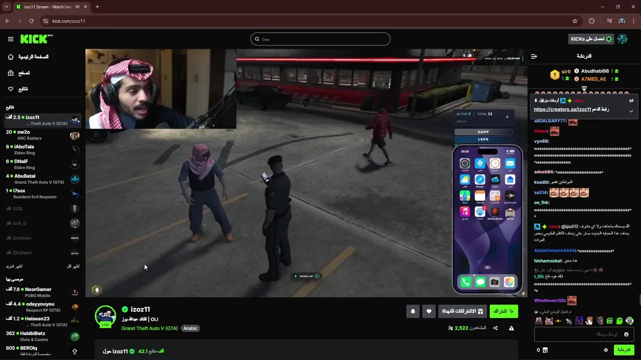The height and width of the screenshot is (360, 641).
Task: Select the Arabic language tag
Action: click(190, 328)
